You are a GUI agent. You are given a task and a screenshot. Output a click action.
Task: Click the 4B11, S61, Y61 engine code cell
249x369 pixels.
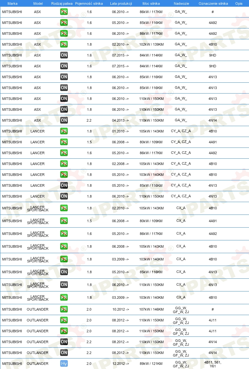tap(213, 364)
